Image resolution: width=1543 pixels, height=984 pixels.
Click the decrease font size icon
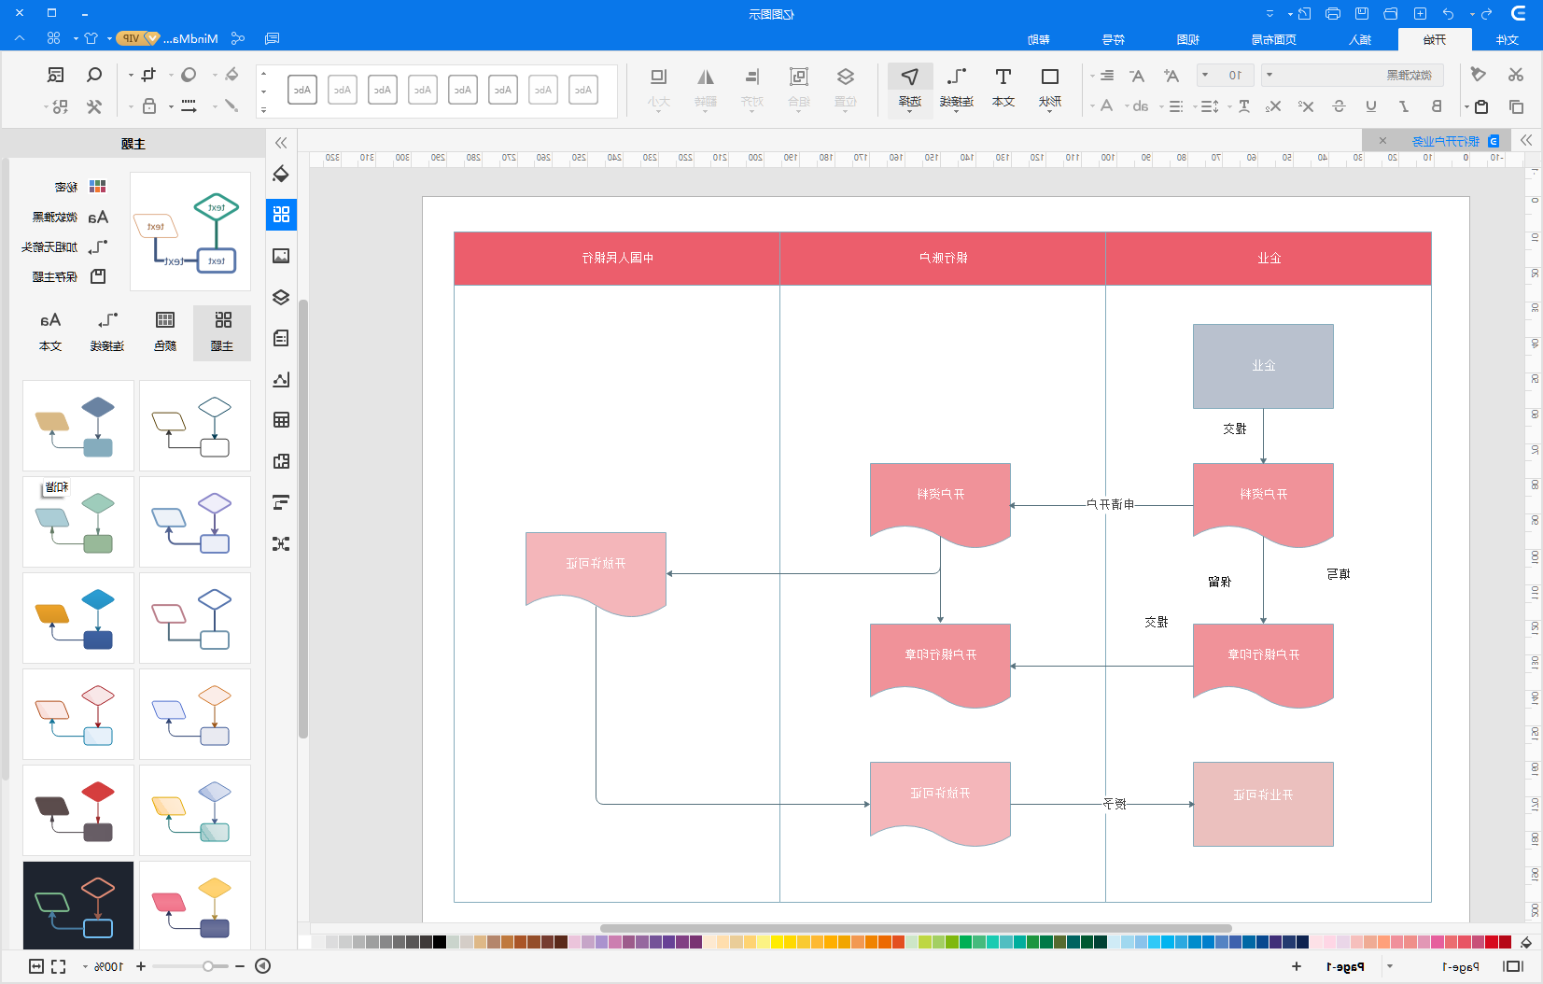(x=1136, y=76)
